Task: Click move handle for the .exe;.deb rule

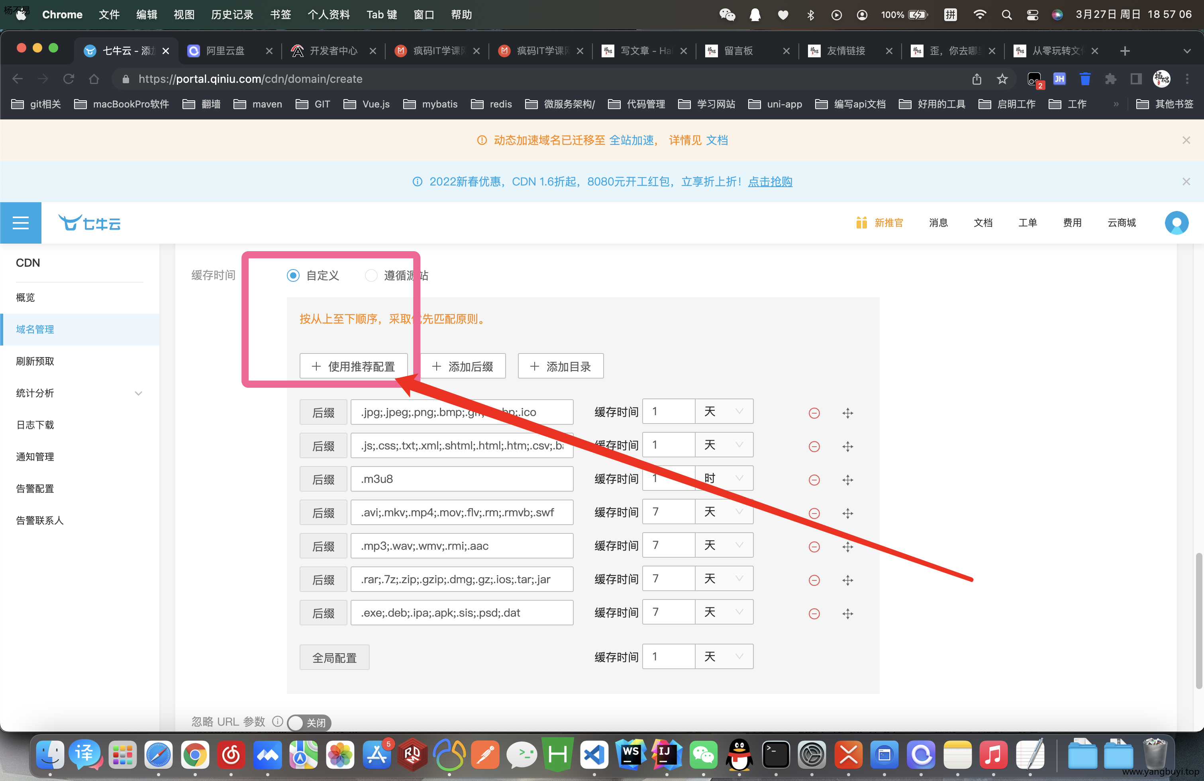Action: 847,613
